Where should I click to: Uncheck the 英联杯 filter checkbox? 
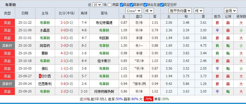point(132,5)
